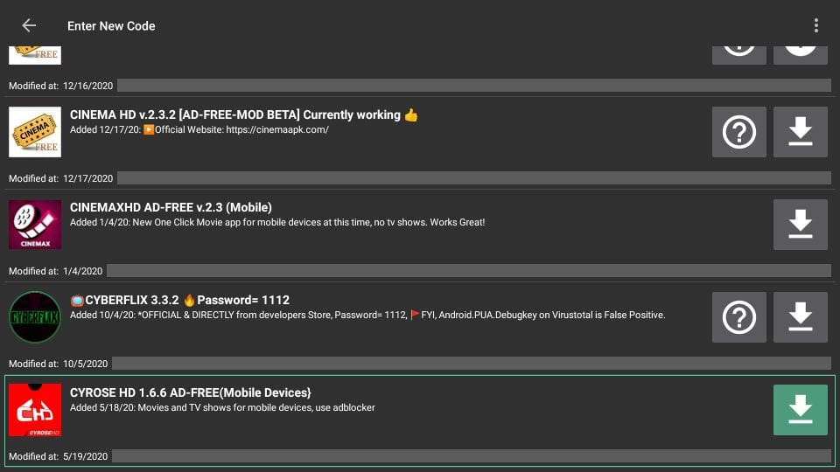Open help info for CYBERFLIX 3.3.2
The height and width of the screenshot is (472, 840).
tap(738, 316)
